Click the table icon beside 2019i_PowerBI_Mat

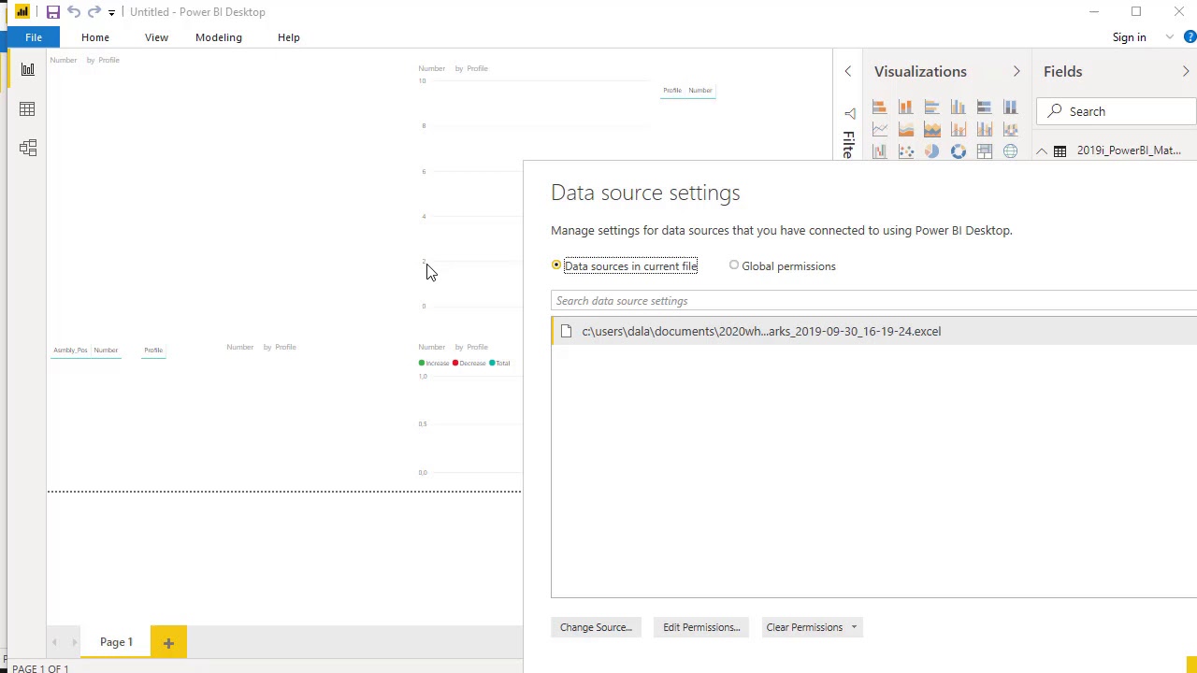pos(1060,151)
